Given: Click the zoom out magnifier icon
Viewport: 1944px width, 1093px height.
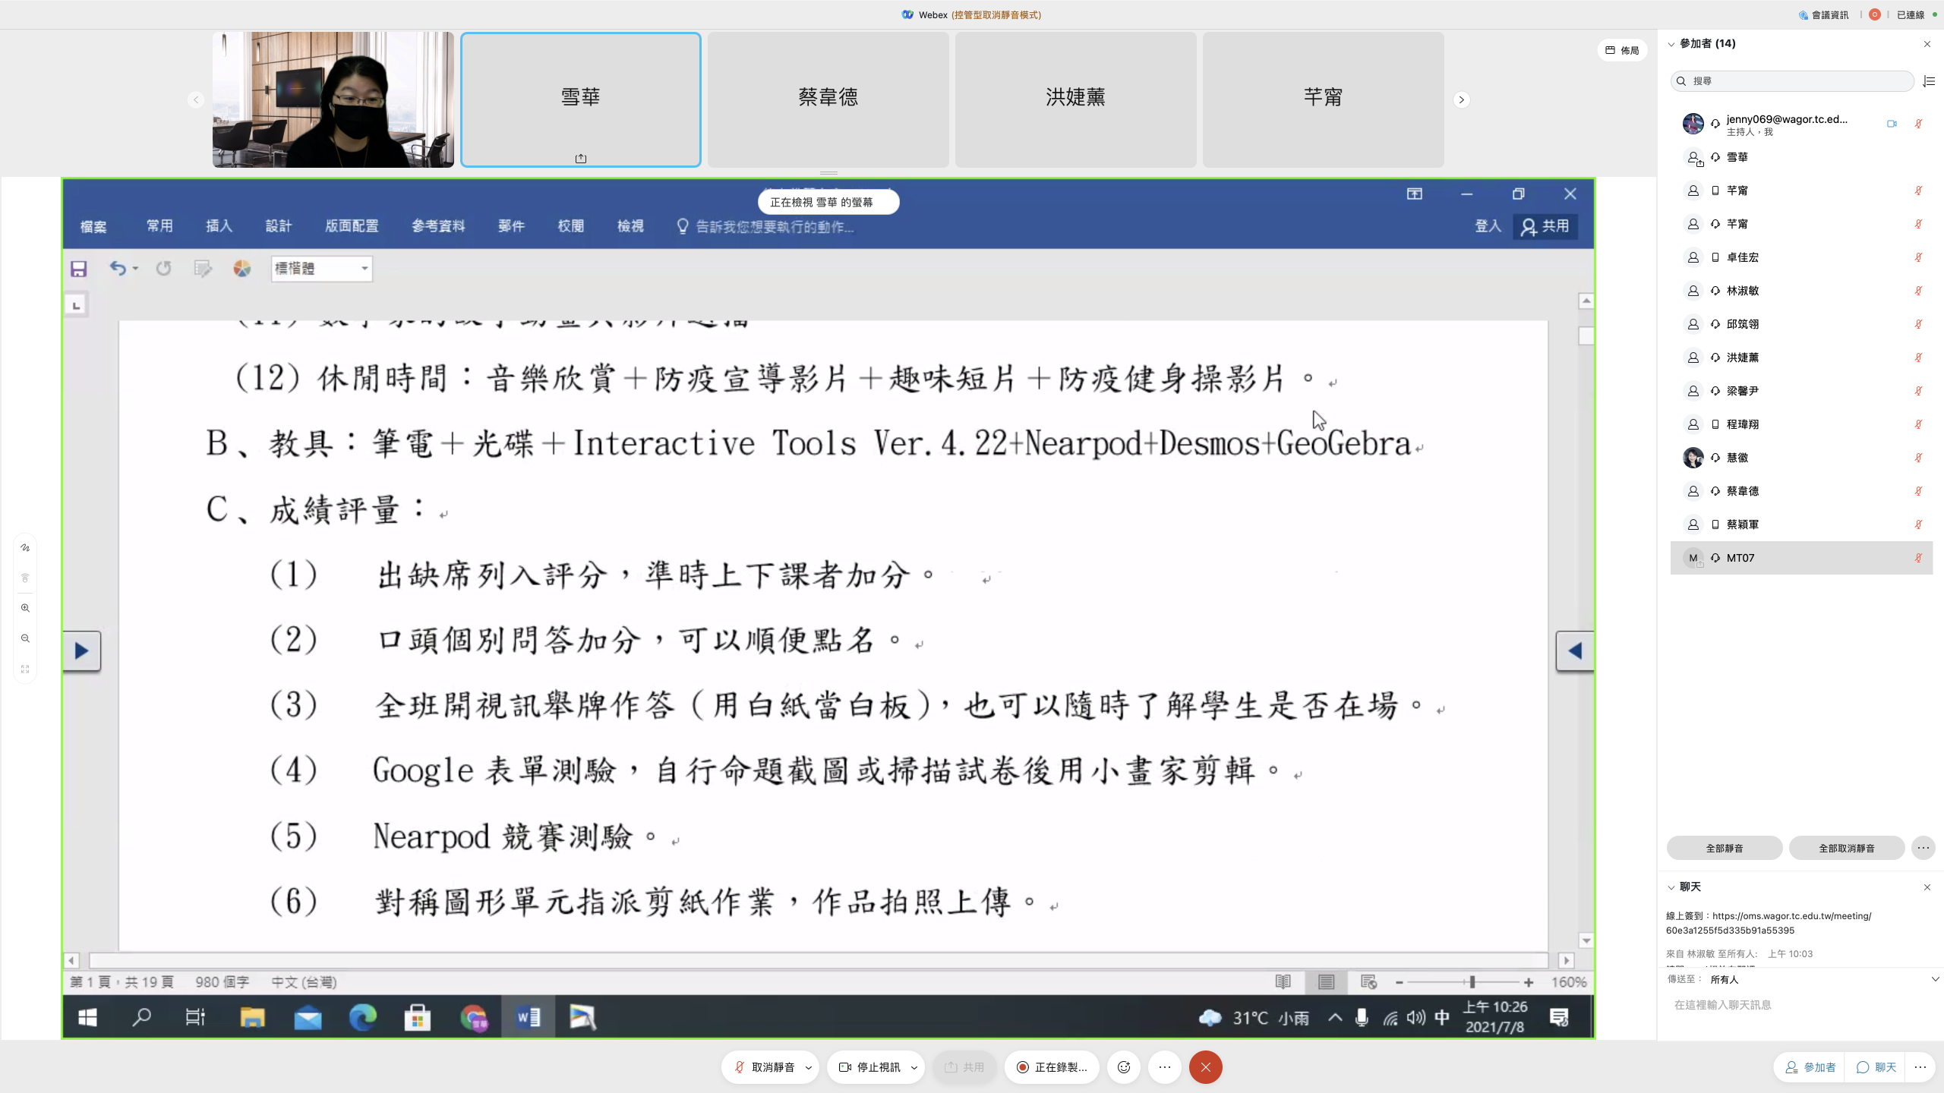Looking at the screenshot, I should [x=25, y=638].
